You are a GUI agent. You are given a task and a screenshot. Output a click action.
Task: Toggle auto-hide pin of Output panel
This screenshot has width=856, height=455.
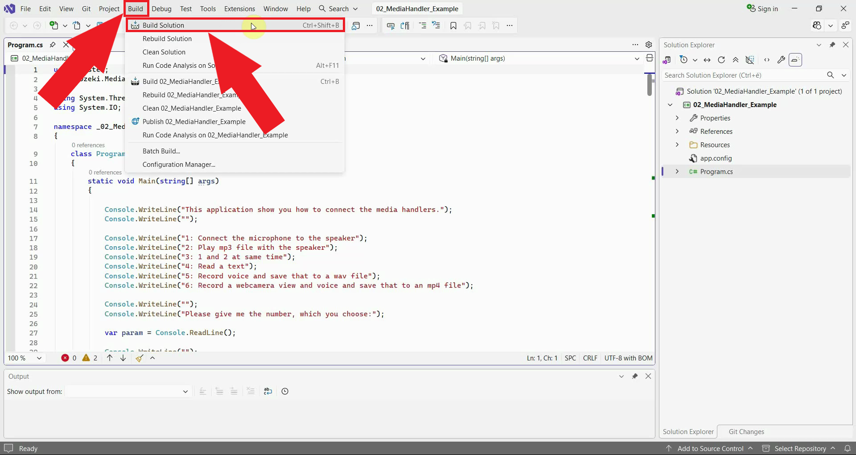click(x=635, y=376)
